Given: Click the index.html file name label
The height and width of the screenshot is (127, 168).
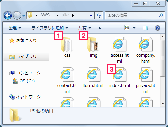Looking at the screenshot, I should point(120,86).
